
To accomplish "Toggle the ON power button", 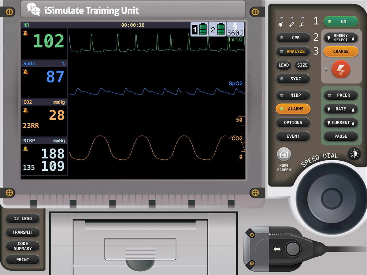I will click(x=341, y=22).
